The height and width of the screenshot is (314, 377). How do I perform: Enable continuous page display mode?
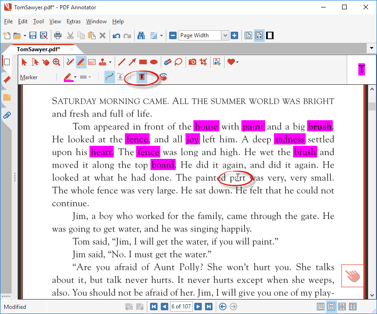click(x=332, y=307)
